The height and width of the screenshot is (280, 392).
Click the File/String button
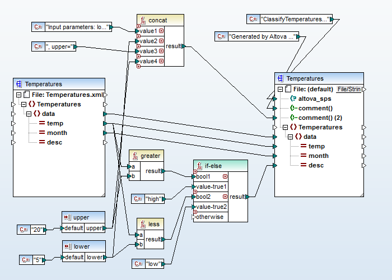pyautogui.click(x=348, y=89)
